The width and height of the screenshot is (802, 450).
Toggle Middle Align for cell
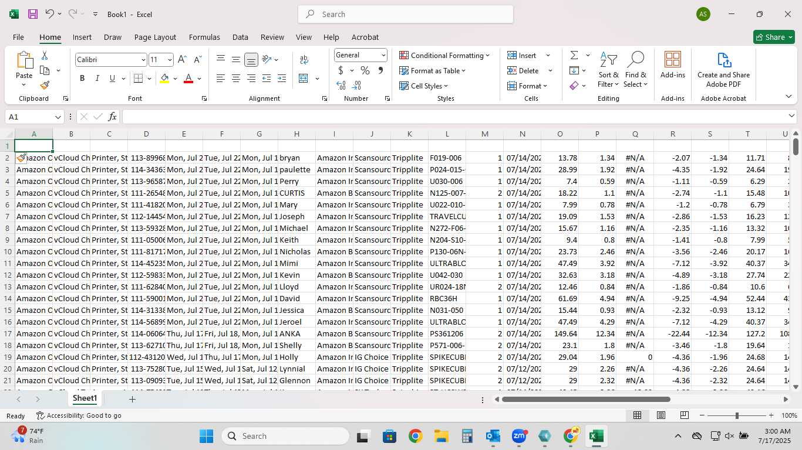click(x=235, y=59)
